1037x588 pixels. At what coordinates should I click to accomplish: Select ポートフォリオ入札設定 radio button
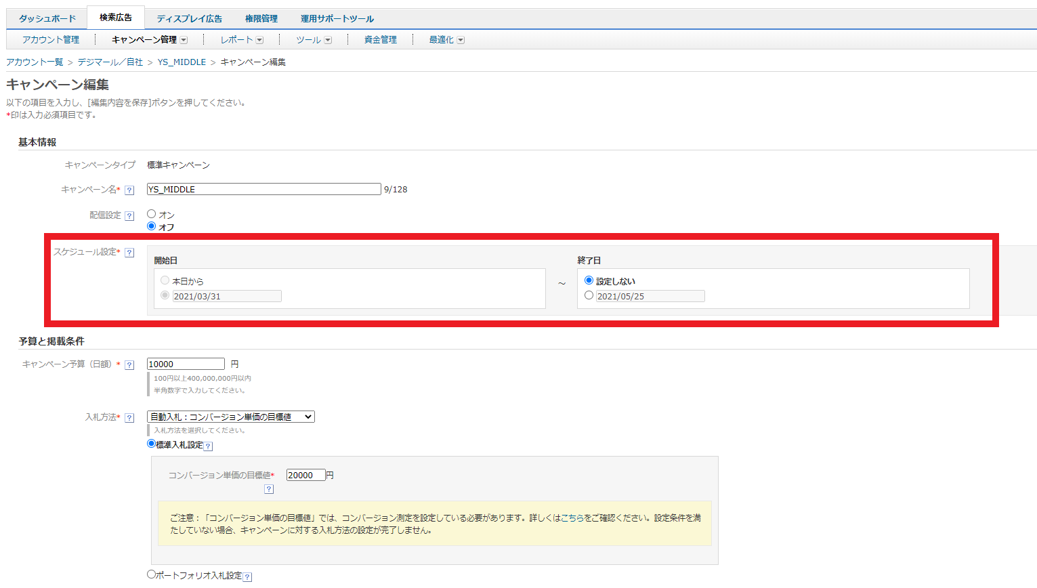[151, 574]
